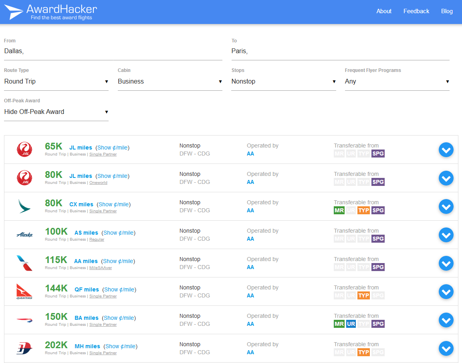Click the TYP badge in the CX miles row
Screen dimensions: 462x363
[363, 210]
